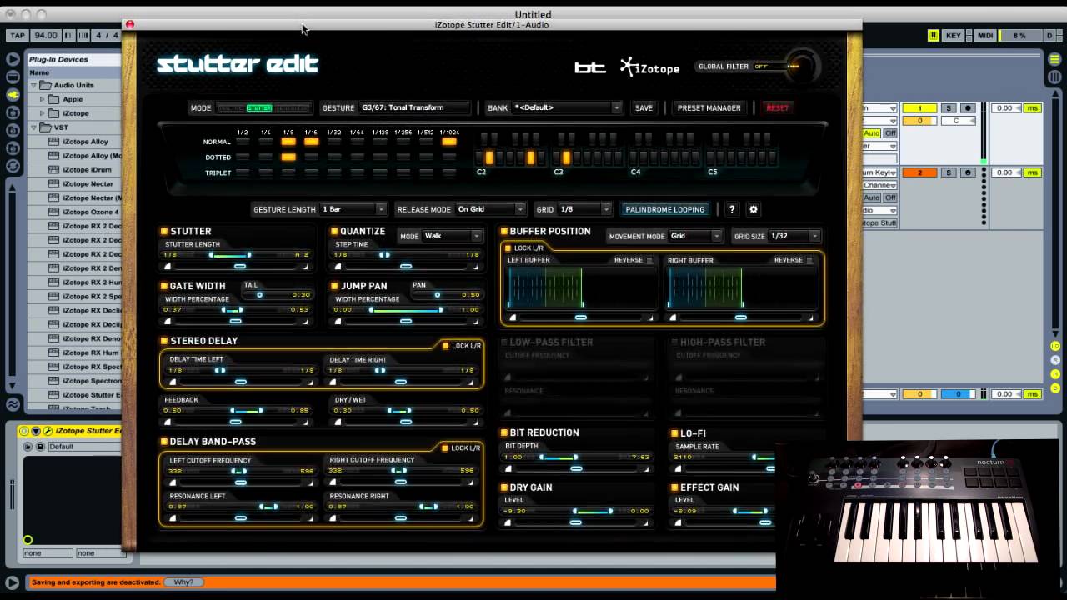1067x600 pixels.
Task: Expand the Apple folder in browser
Action: [x=43, y=99]
